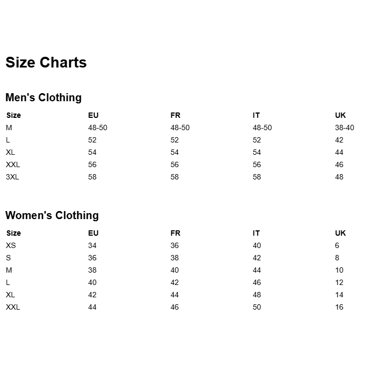Click the Size column header in Men's table
Image resolution: width=368 pixels, height=368 pixels.
(13, 115)
